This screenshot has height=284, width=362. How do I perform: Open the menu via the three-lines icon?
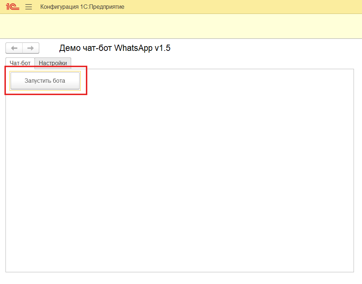tap(28, 6)
